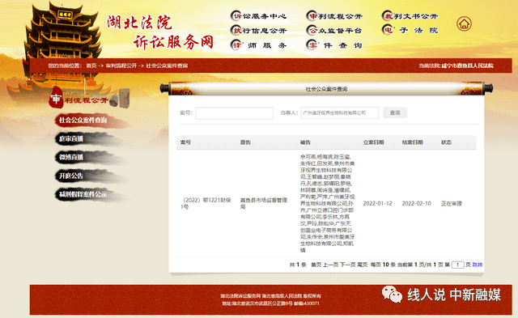Open 电子法院 navigation item
This screenshot has width=518, height=318.
point(410,30)
